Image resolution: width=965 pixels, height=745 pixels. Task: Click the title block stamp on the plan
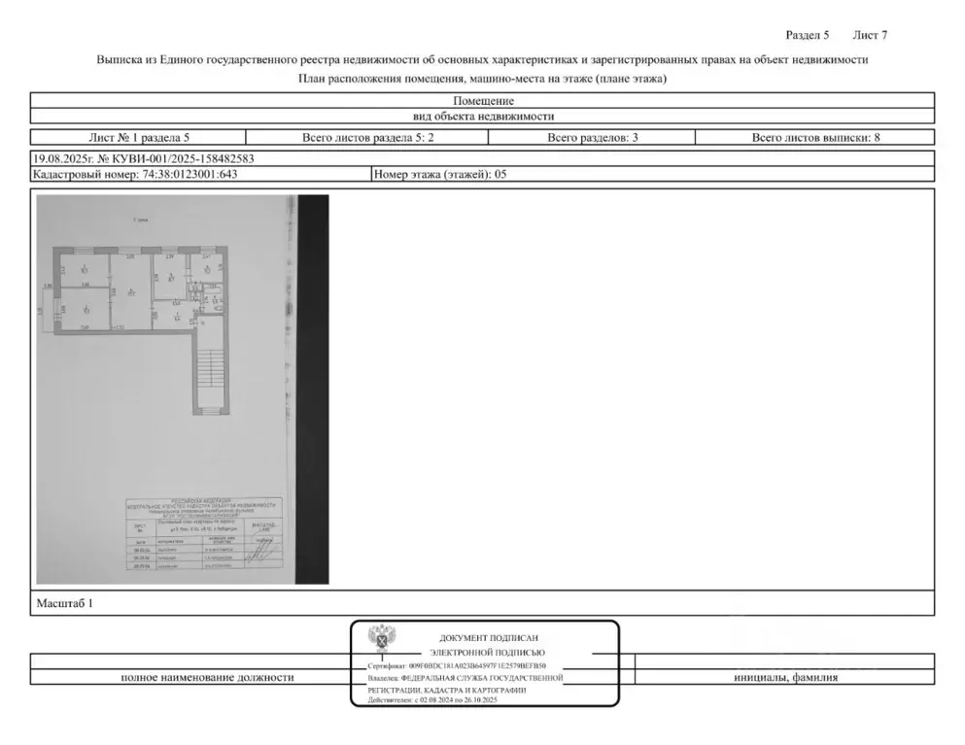point(204,534)
